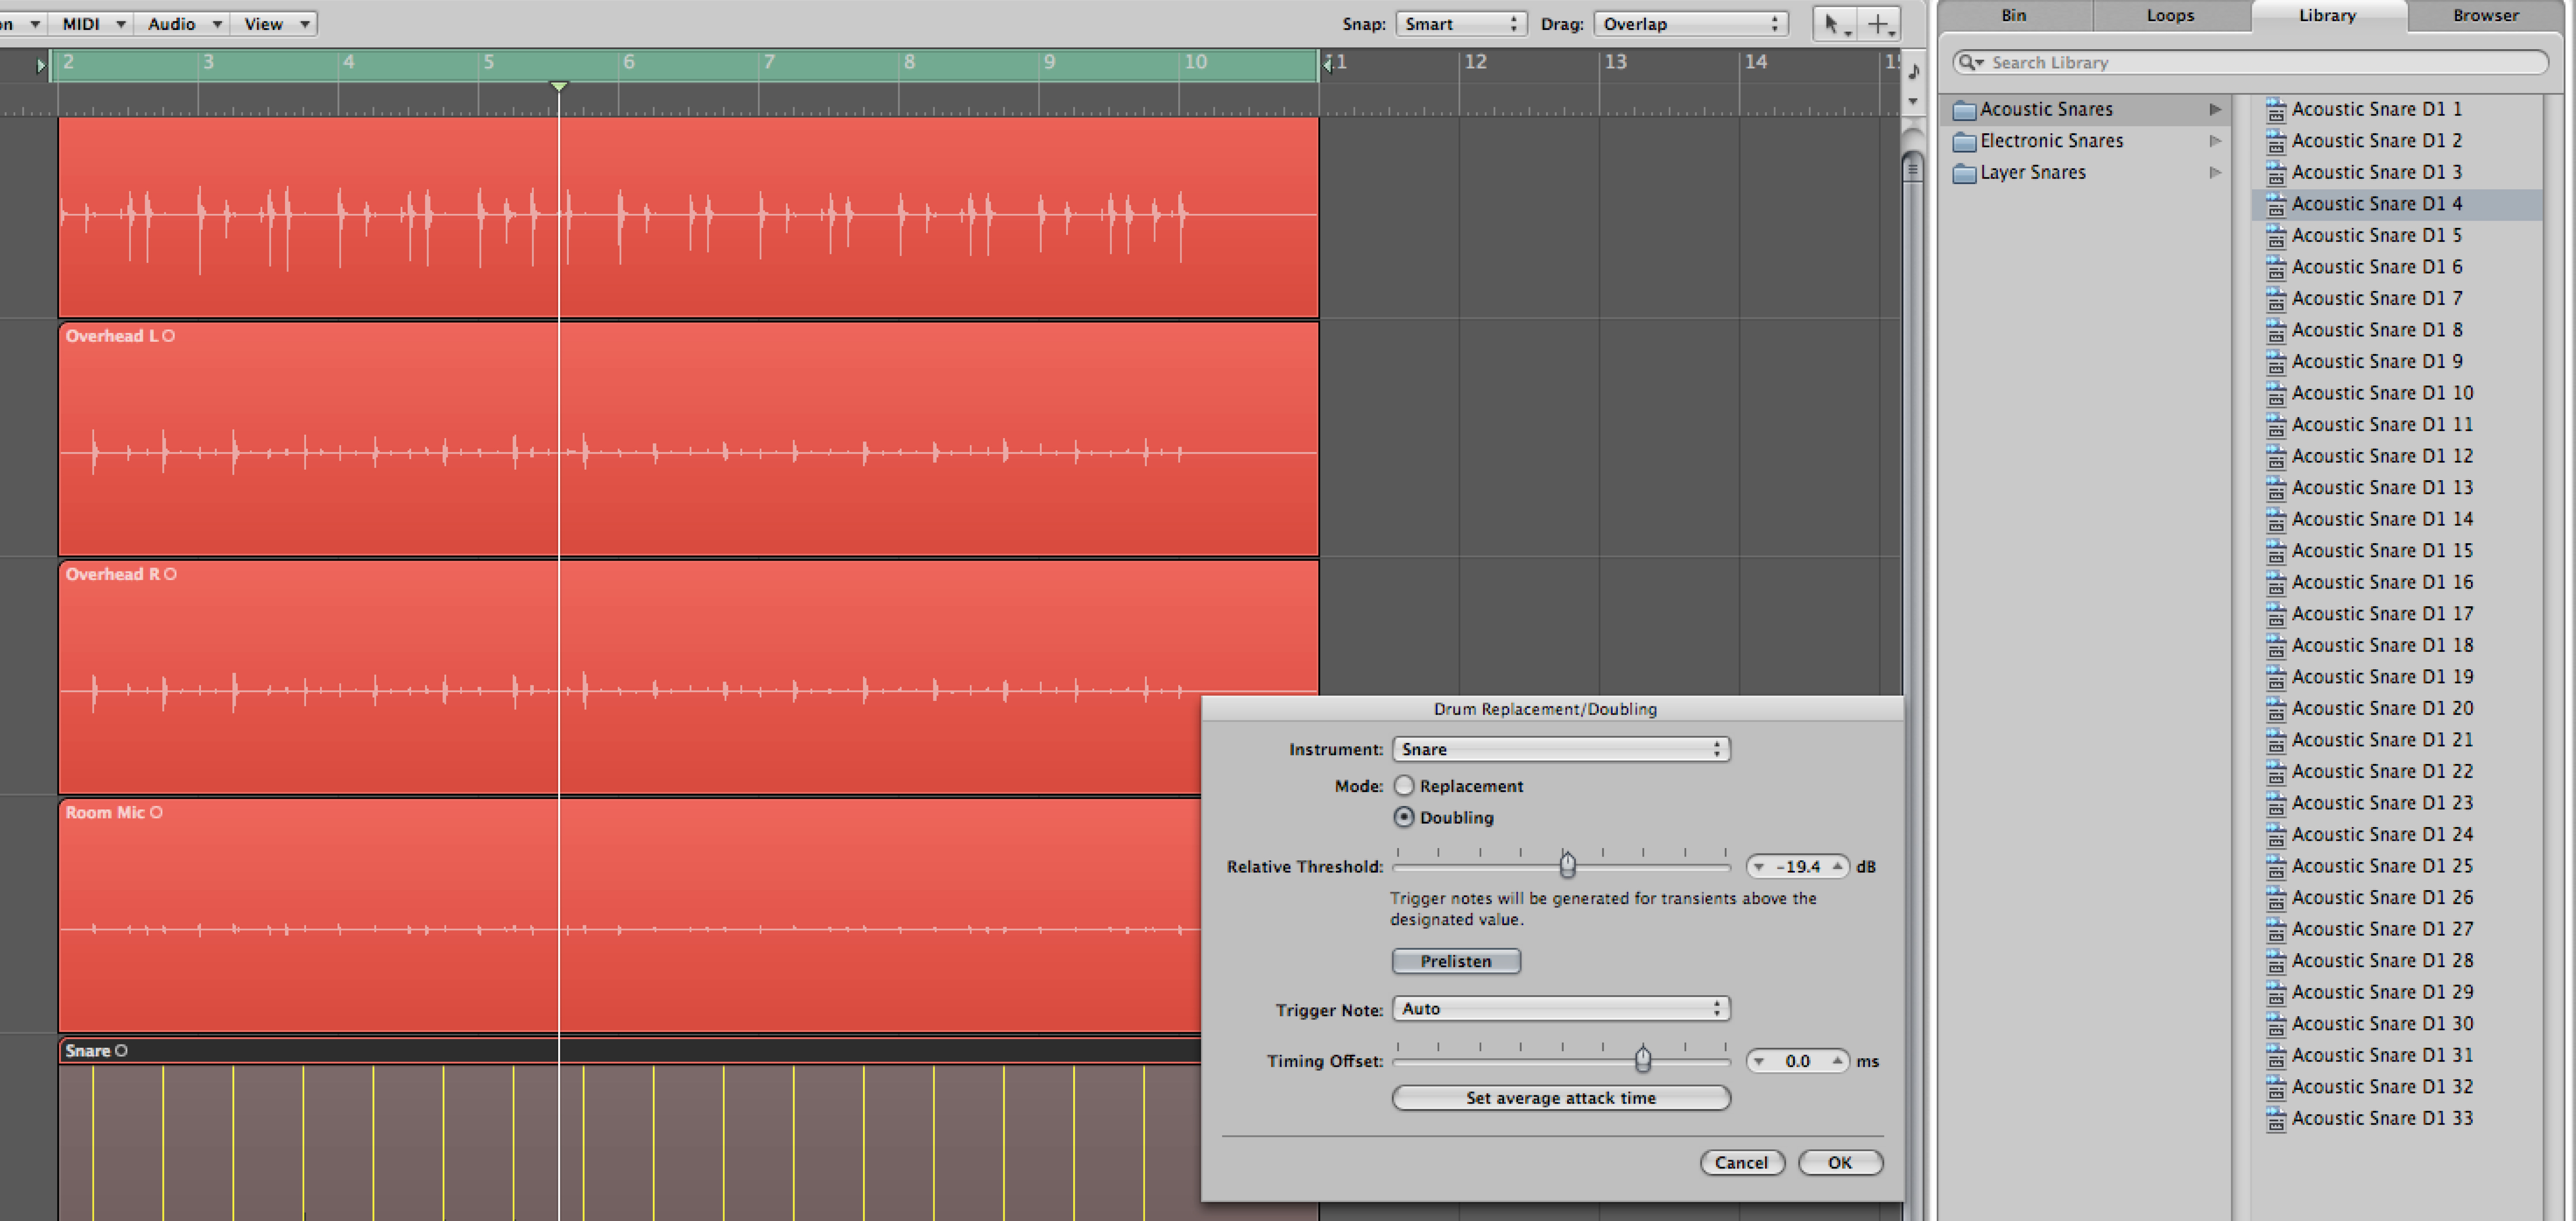
Task: Click the Relative Threshold slider handle
Action: pyautogui.click(x=1567, y=864)
